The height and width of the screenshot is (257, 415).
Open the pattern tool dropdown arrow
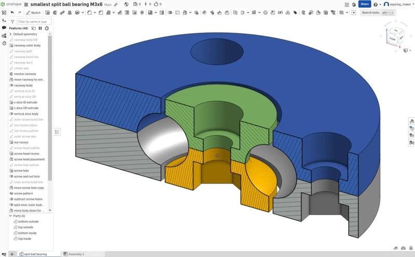coord(156,12)
